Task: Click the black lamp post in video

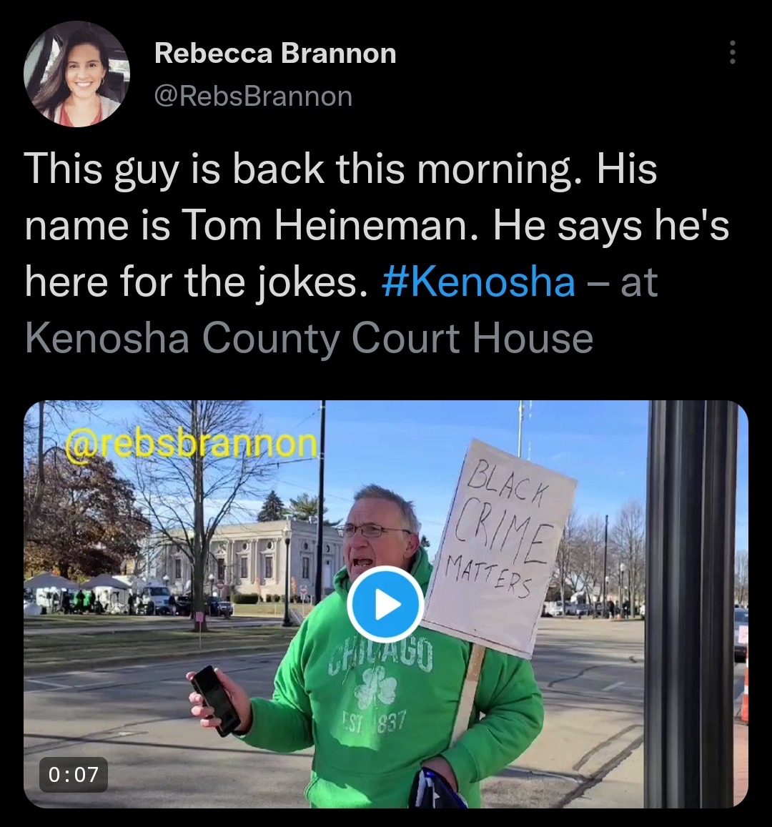Action: [x=691, y=604]
